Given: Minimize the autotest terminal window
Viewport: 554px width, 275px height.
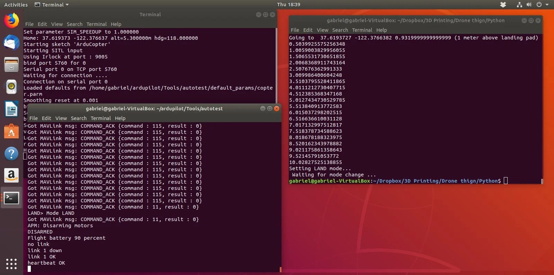Looking at the screenshot, I should point(263,109).
